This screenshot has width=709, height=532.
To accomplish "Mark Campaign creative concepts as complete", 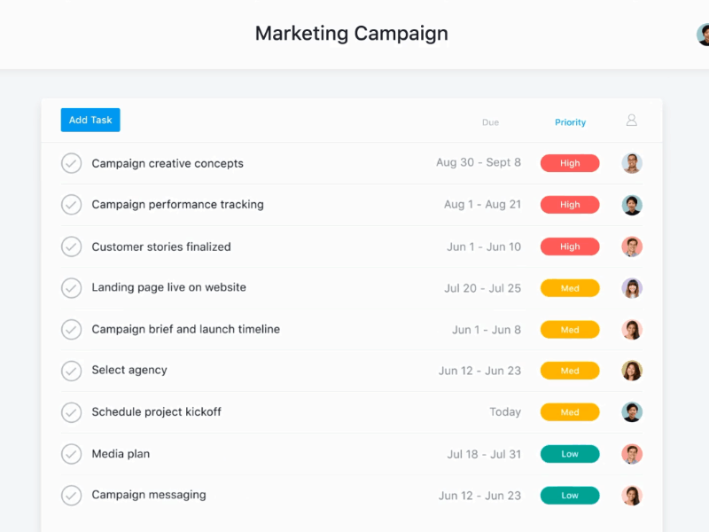I will coord(72,163).
